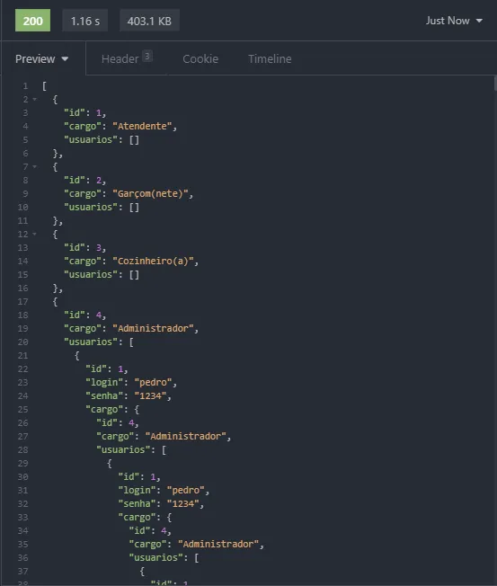The image size is (497, 586).
Task: Click the "Atendente" cargo value on line 4
Action: tap(142, 127)
